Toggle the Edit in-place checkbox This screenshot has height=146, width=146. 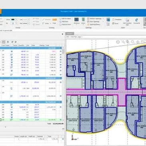[60, 18]
